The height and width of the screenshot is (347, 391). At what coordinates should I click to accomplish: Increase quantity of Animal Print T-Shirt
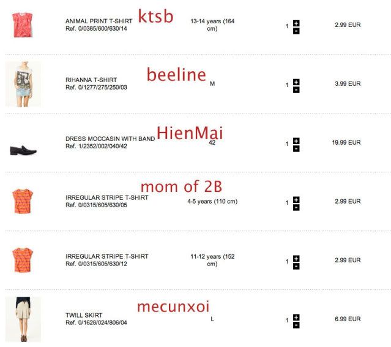[x=296, y=23]
